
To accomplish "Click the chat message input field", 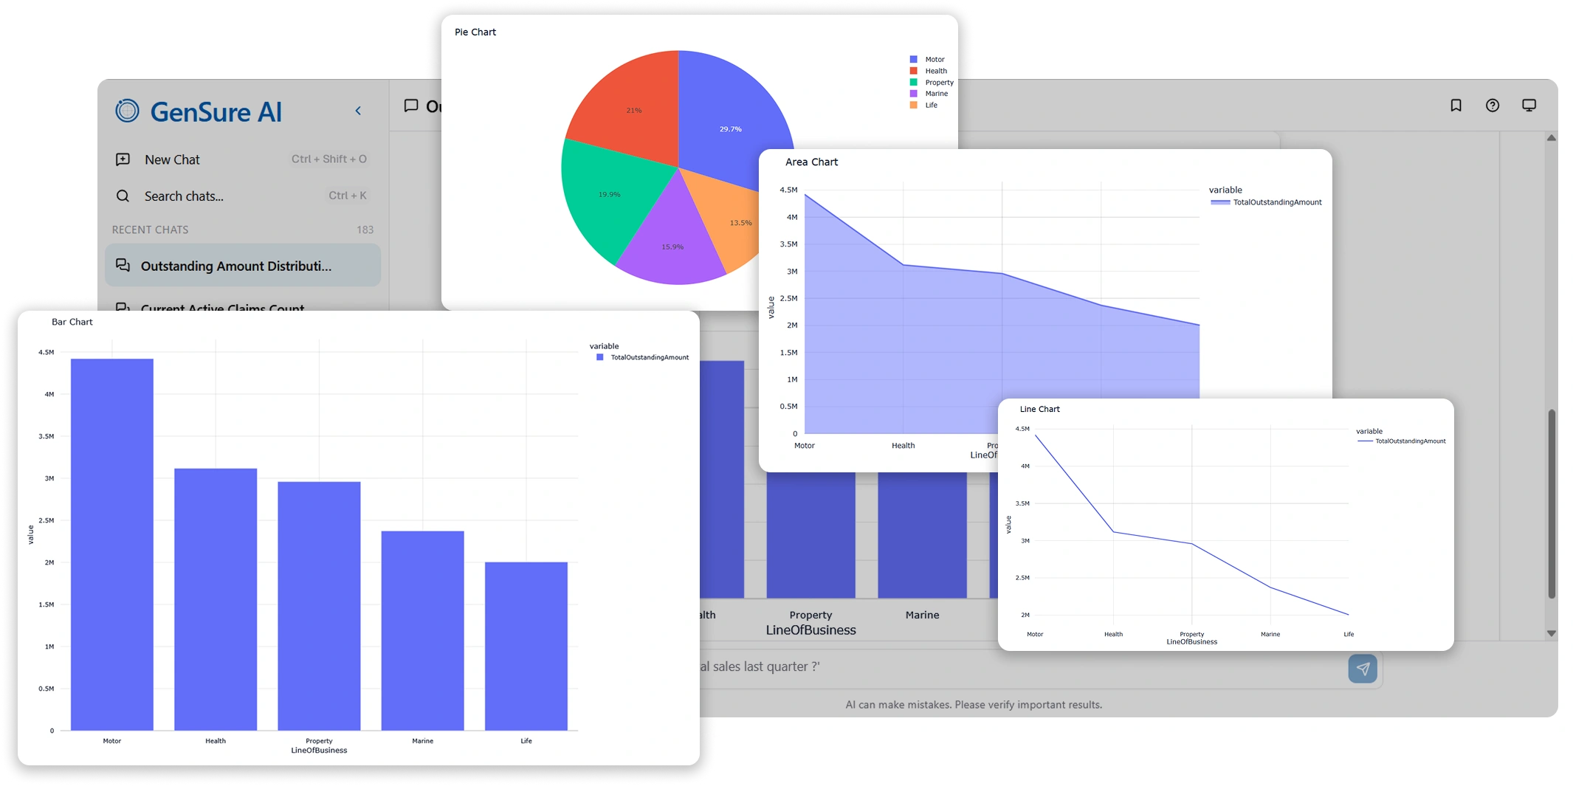I will point(1019,667).
